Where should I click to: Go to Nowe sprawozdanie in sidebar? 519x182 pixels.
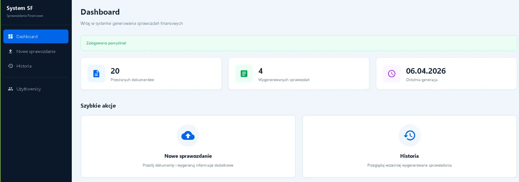pos(36,51)
